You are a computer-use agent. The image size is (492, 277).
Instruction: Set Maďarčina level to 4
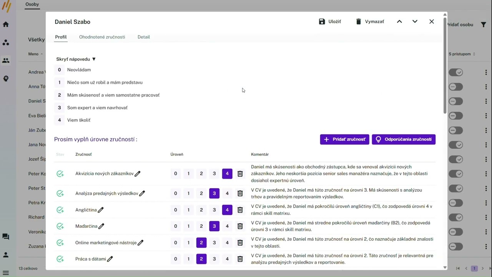point(227,226)
